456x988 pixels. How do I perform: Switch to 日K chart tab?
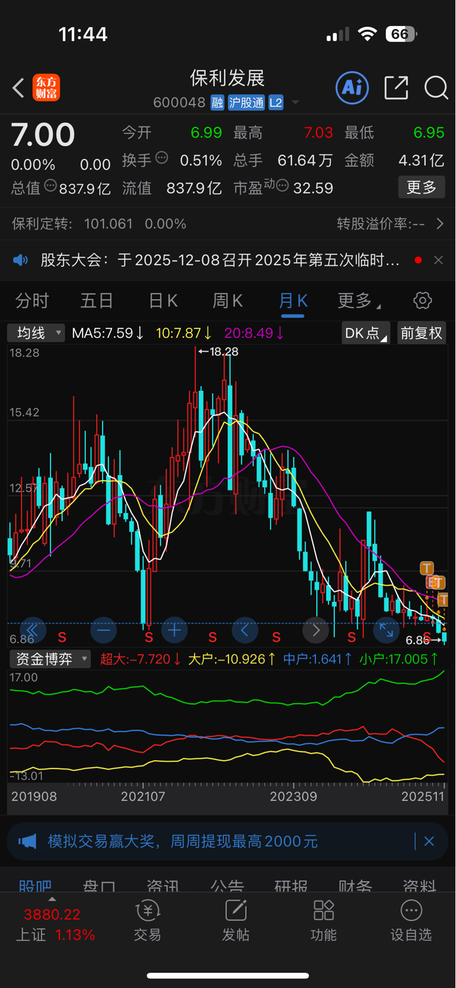(163, 301)
